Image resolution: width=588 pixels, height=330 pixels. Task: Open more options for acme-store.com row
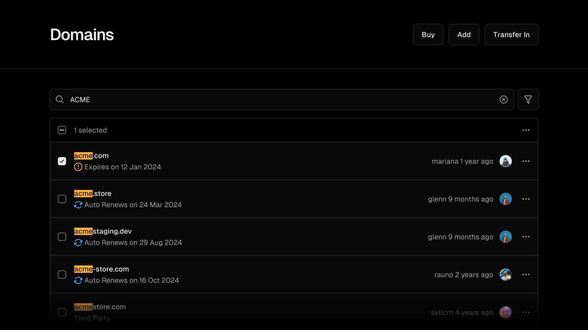(526, 275)
